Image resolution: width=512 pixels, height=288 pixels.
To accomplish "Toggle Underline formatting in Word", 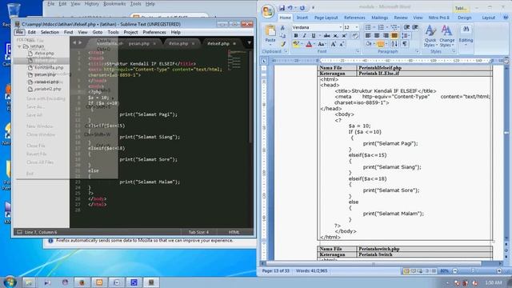I will coord(313,35).
